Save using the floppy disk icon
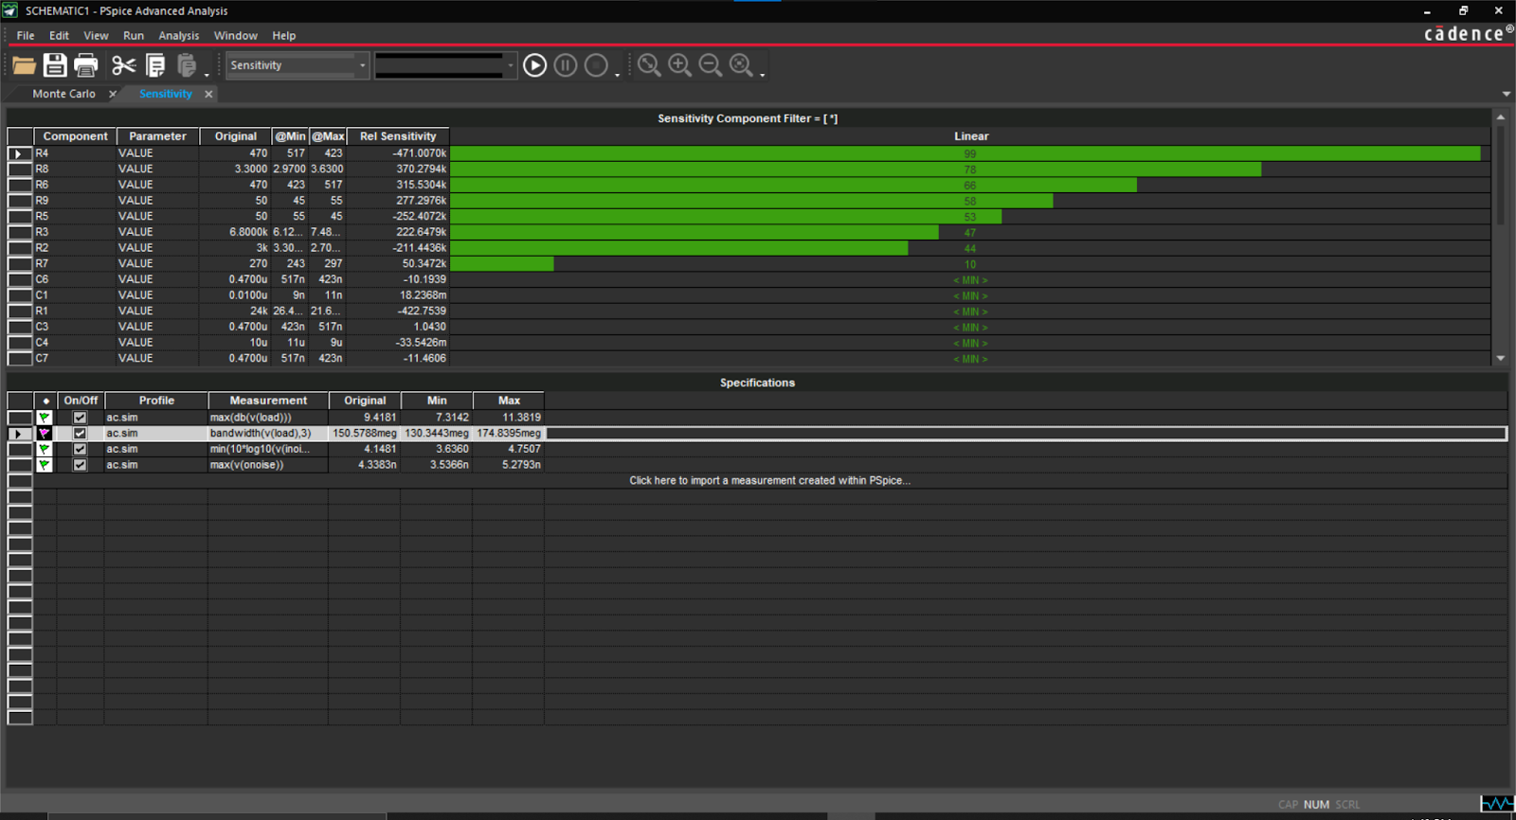Viewport: 1516px width, 820px height. [x=55, y=65]
